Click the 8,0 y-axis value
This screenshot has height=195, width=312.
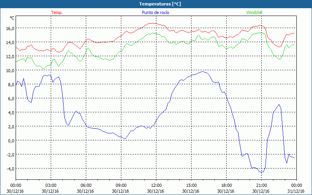pyautogui.click(x=11, y=84)
